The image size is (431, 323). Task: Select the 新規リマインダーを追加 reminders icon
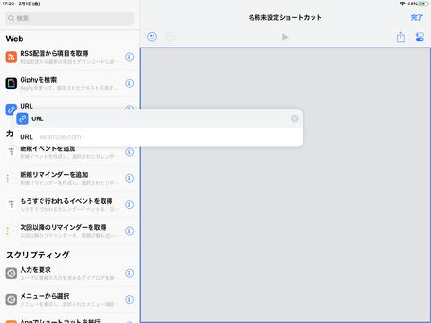[12, 179]
